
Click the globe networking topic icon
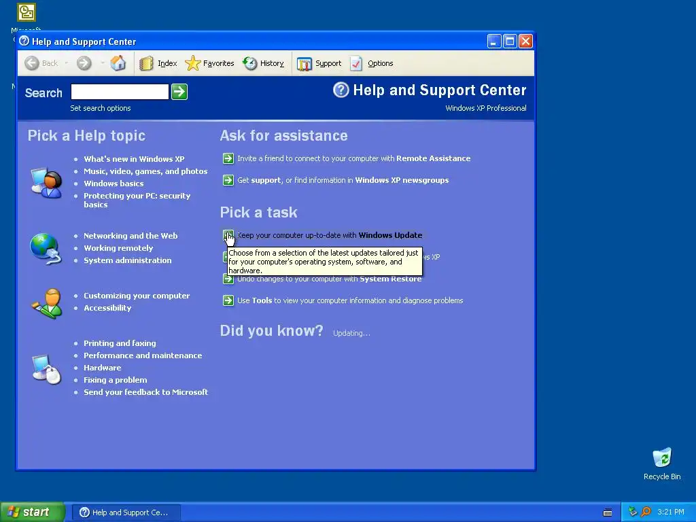tap(46, 249)
